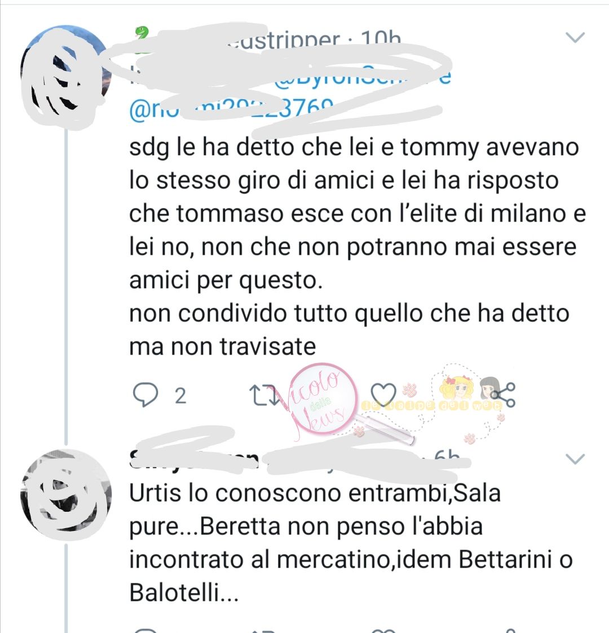Open the first tweet author's profile avatar
The image size is (609, 633).
pyautogui.click(x=65, y=76)
